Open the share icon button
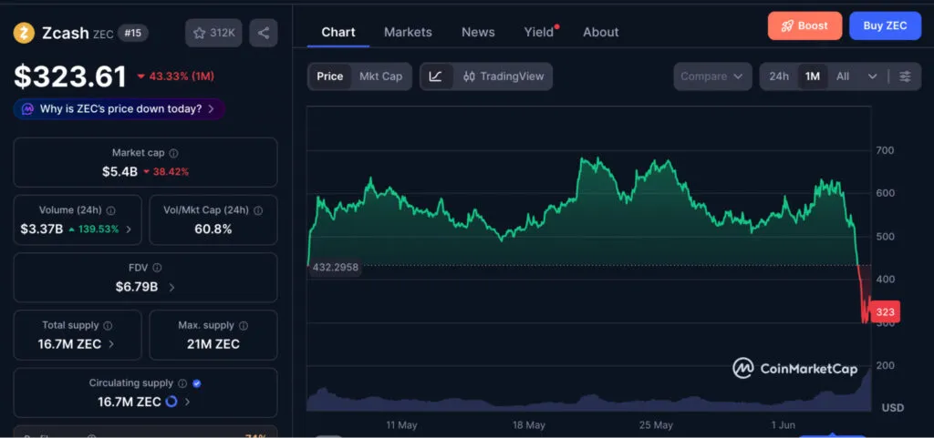This screenshot has width=934, height=438. (x=264, y=33)
